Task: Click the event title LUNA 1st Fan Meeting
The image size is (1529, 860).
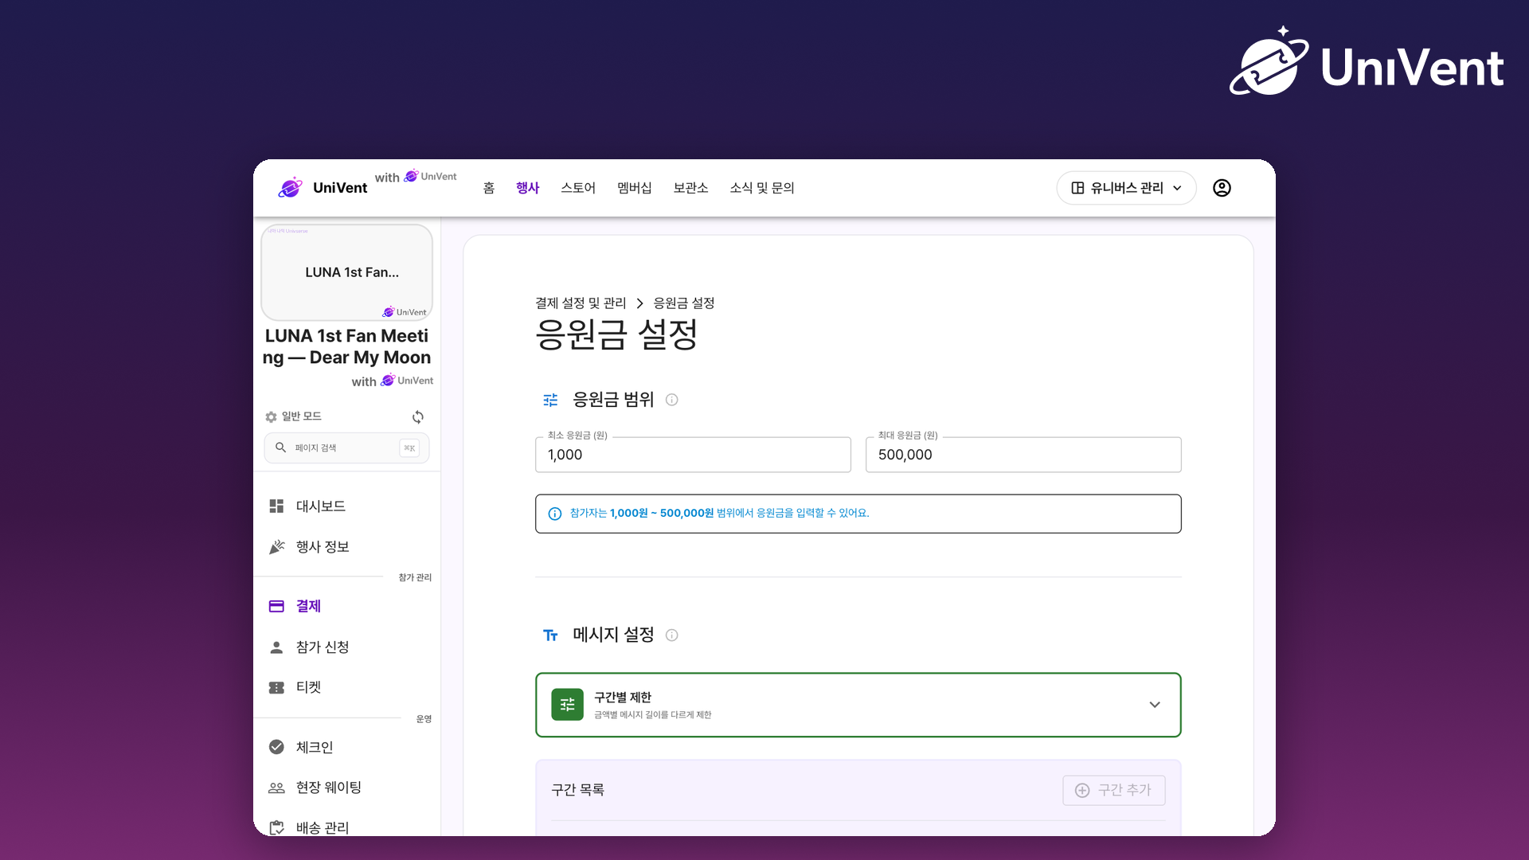Action: pos(347,346)
